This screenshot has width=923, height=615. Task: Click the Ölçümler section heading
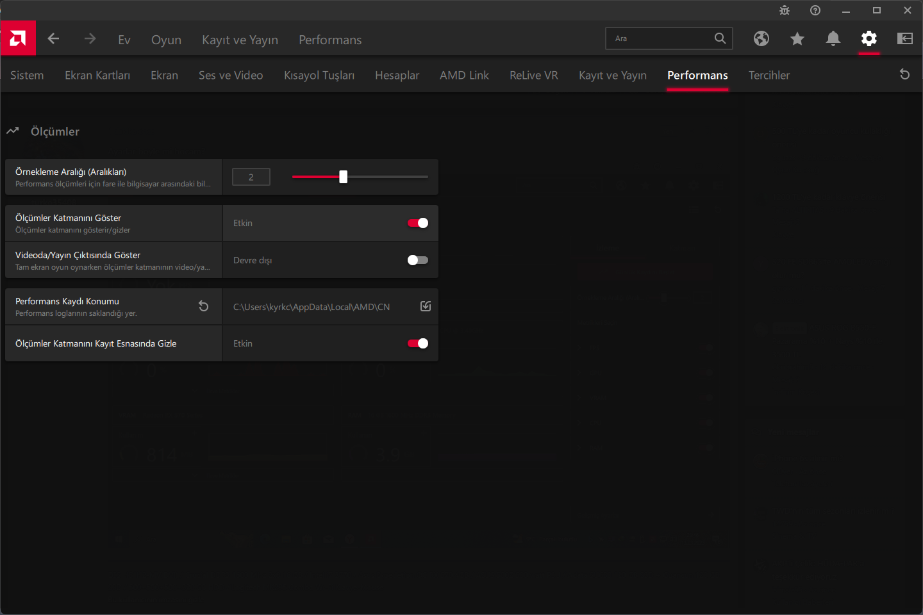click(55, 131)
